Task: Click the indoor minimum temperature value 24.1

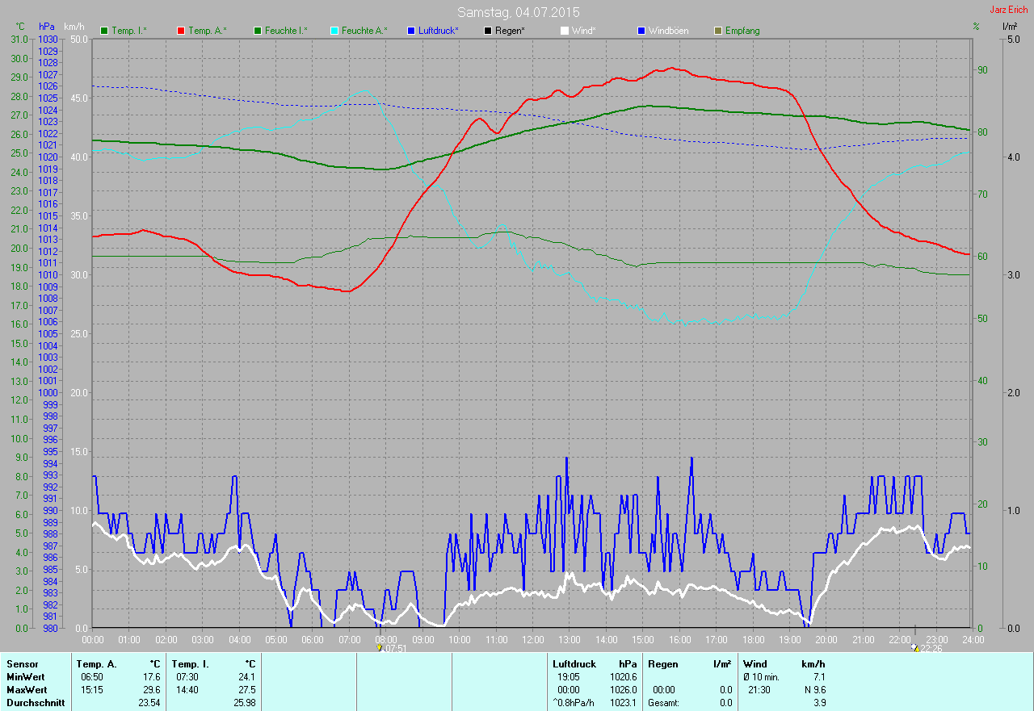Action: click(246, 677)
